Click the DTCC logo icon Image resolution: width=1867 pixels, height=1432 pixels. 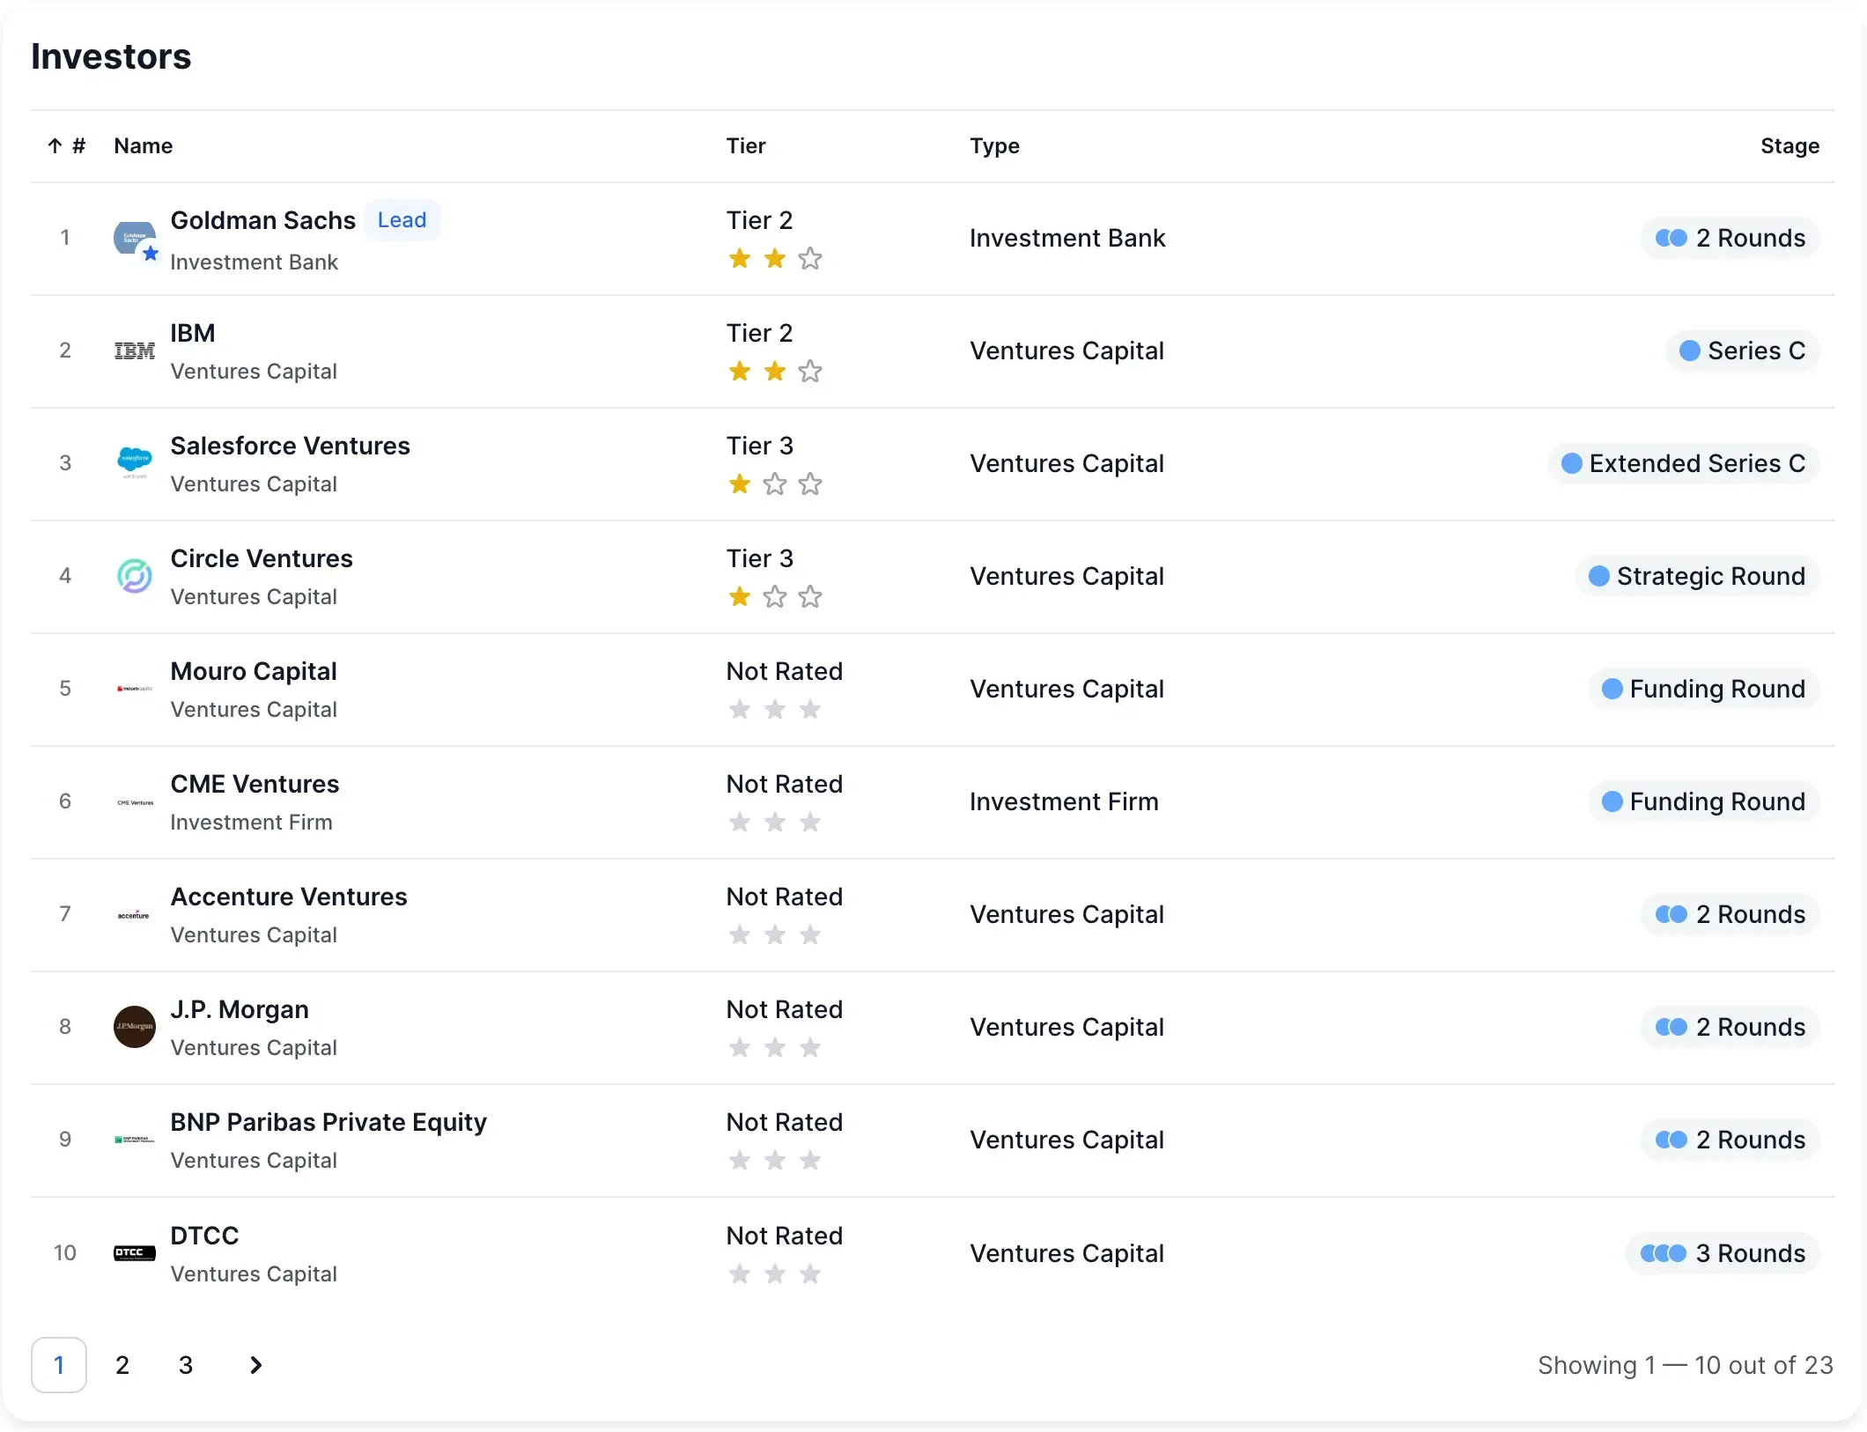point(135,1252)
